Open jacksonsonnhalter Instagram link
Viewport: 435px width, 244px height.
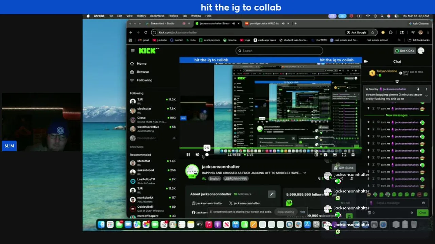(207, 203)
